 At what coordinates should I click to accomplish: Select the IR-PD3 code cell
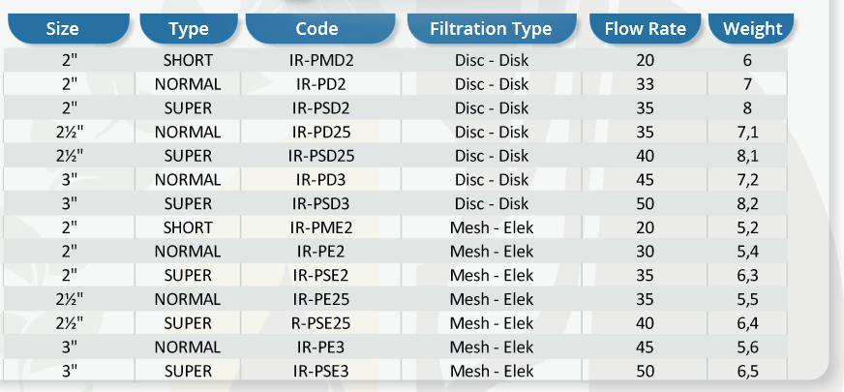(x=321, y=180)
